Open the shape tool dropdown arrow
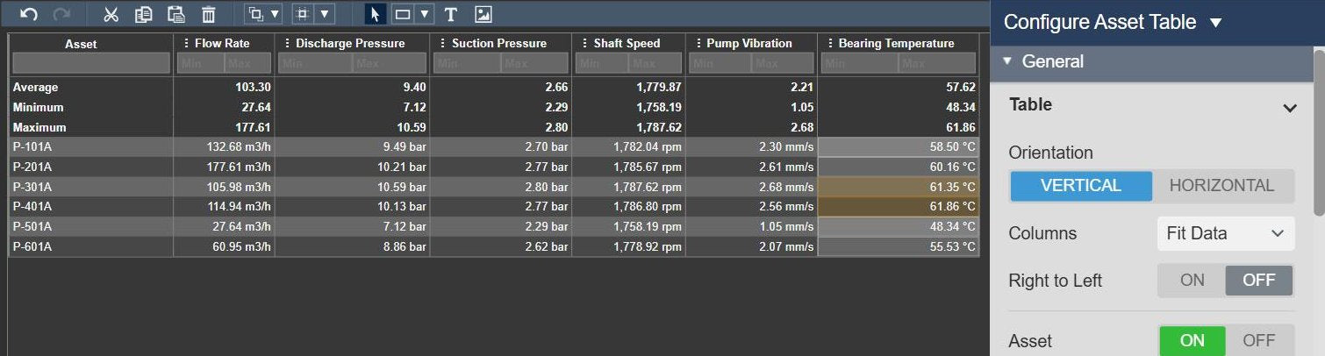Viewport: 1325px width, 356px height. [x=425, y=14]
